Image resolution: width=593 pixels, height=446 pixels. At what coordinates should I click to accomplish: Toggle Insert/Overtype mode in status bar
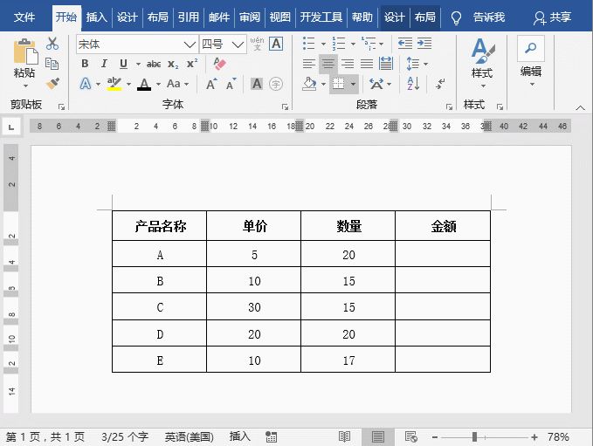pos(240,436)
